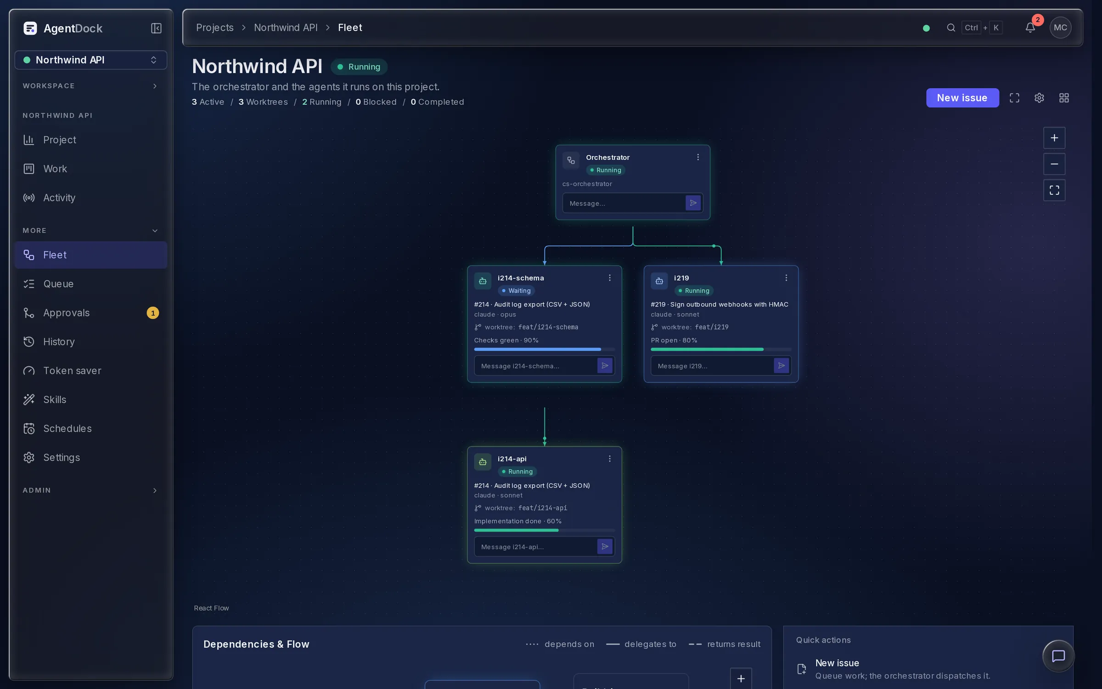Expand the WORKSPACE section
1102x689 pixels.
point(91,86)
